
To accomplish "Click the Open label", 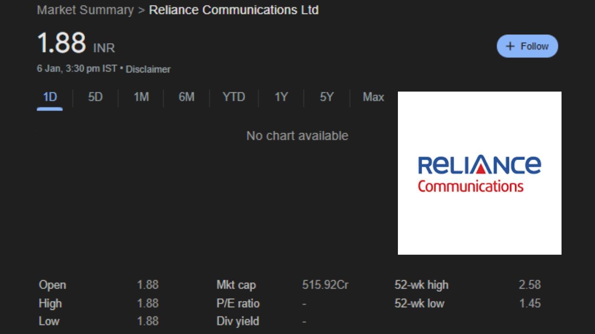I will point(53,285).
